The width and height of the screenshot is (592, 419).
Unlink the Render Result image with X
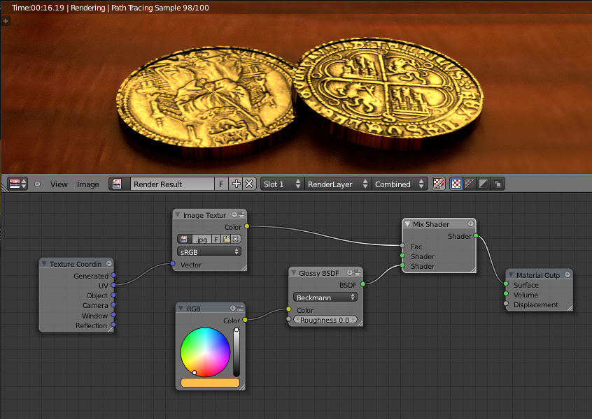pos(249,184)
